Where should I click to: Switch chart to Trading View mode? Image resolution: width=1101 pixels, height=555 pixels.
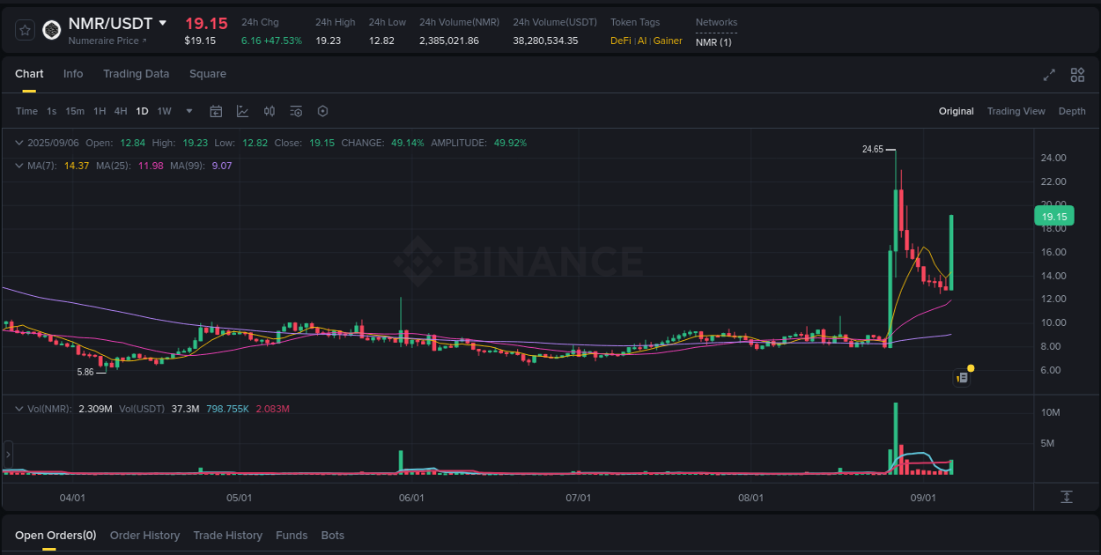[x=1016, y=111]
